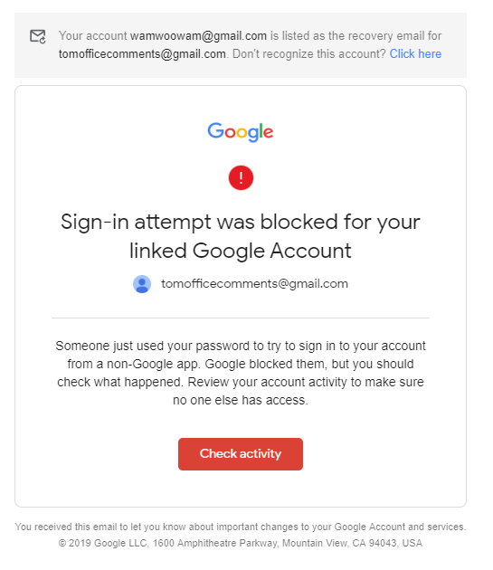Click the "Review your account activity" sentence

pos(306,382)
